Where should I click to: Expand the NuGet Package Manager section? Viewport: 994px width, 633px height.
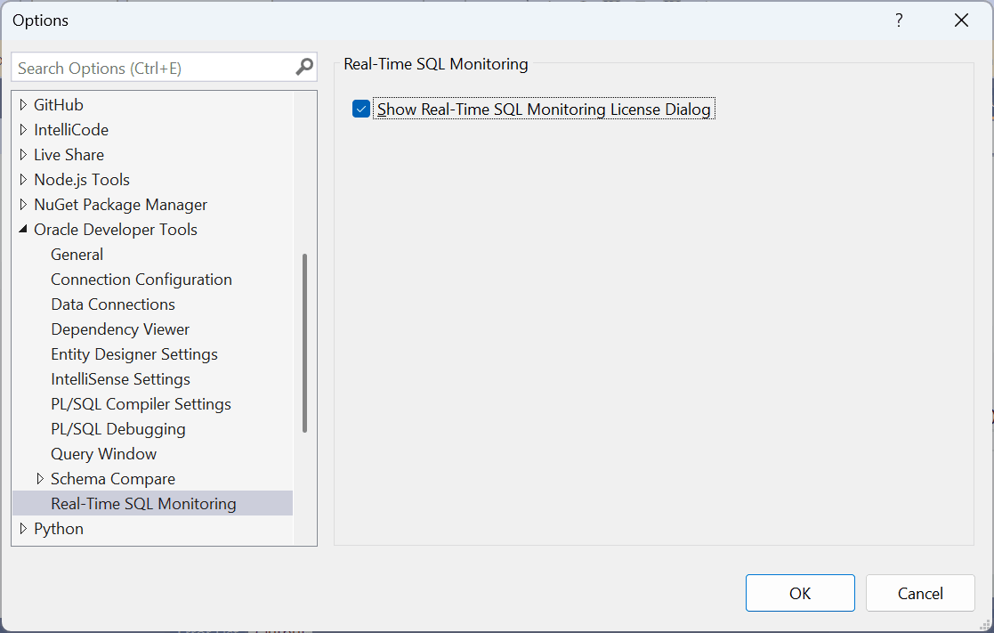click(x=23, y=204)
